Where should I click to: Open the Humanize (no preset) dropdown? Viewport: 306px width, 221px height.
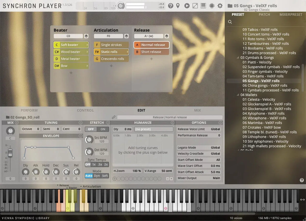(154, 129)
